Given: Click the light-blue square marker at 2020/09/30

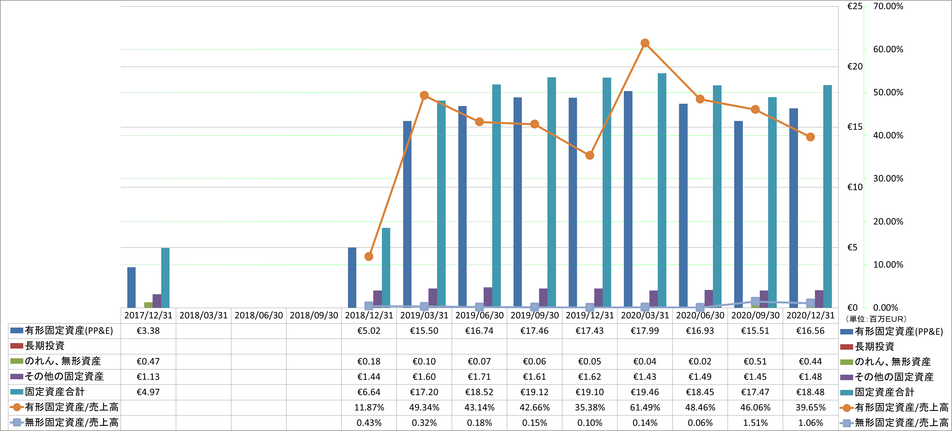Looking at the screenshot, I should [755, 301].
